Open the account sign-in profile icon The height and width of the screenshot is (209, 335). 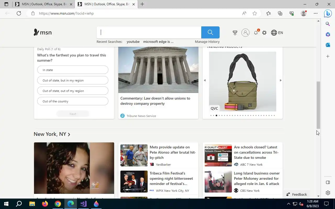245,33
